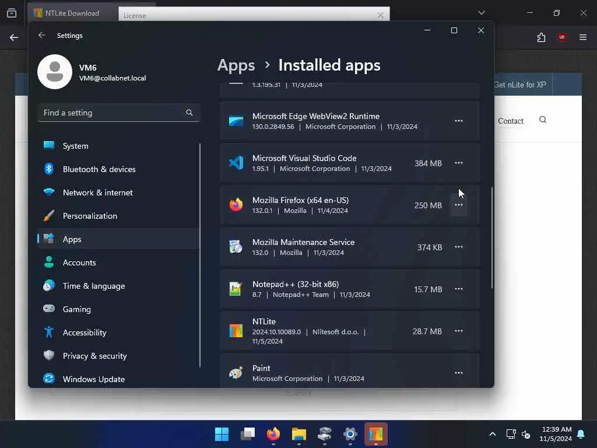The image size is (597, 448).
Task: Click the Paint app icon
Action: (x=236, y=373)
